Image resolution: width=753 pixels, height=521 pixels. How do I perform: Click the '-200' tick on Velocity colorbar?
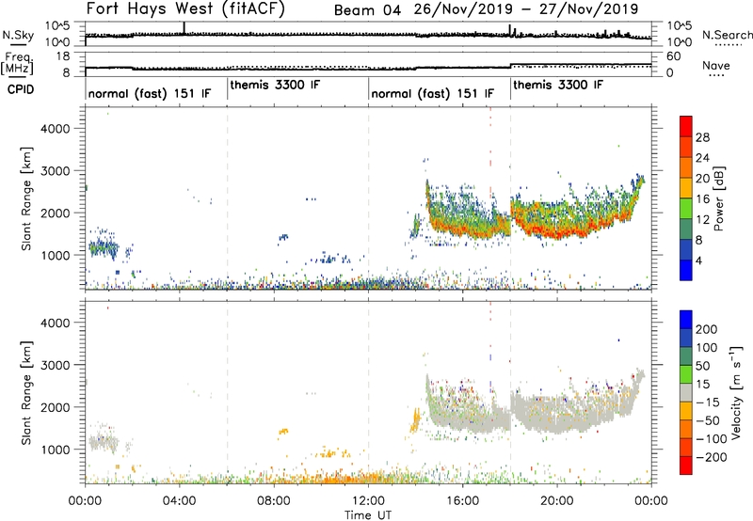(x=712, y=457)
